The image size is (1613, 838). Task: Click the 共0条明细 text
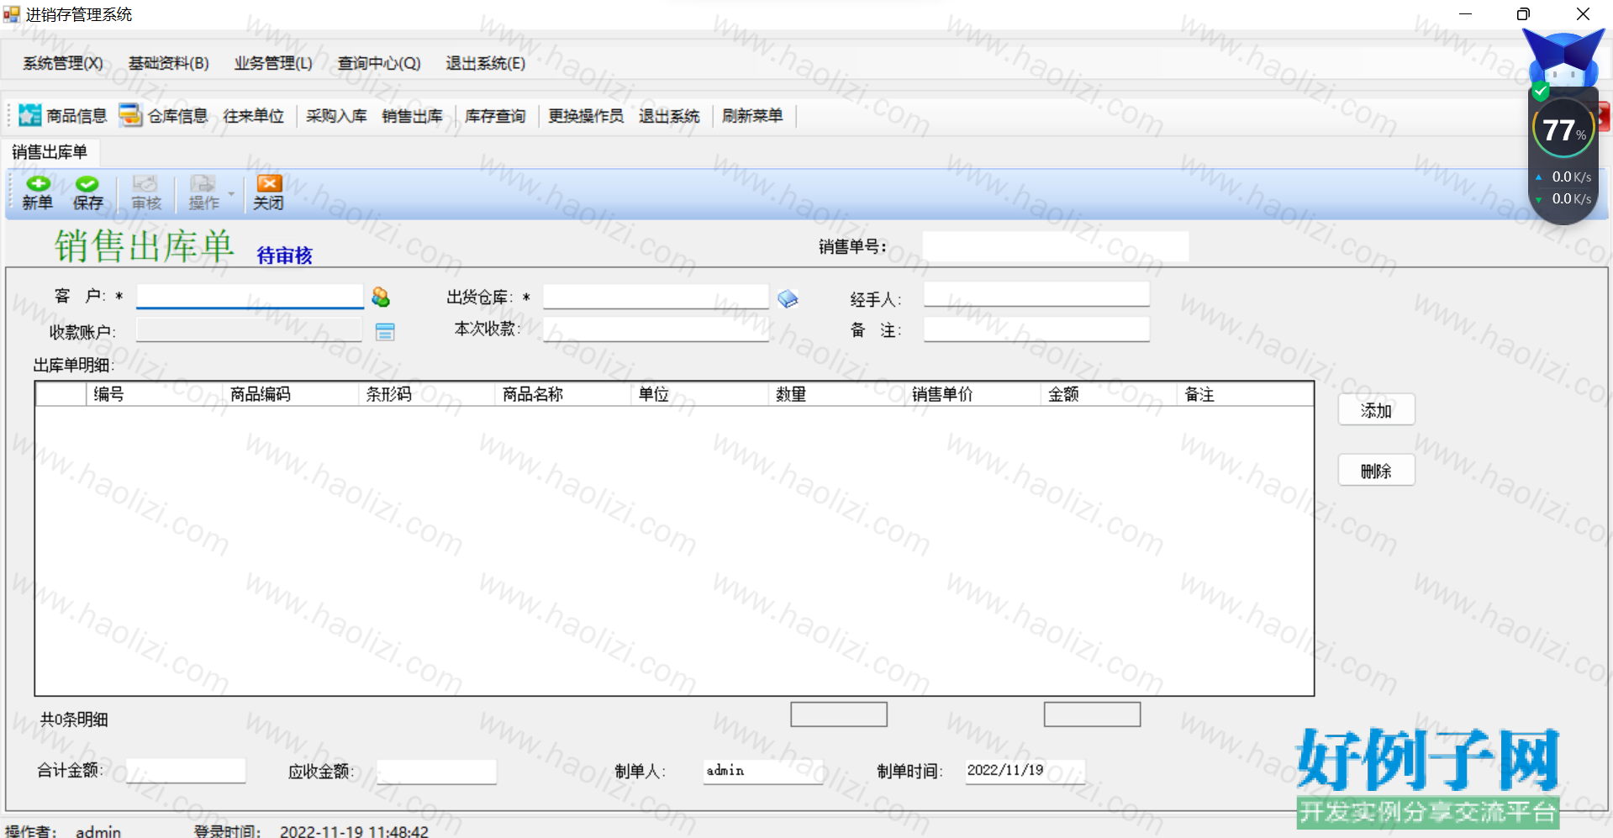click(x=74, y=719)
